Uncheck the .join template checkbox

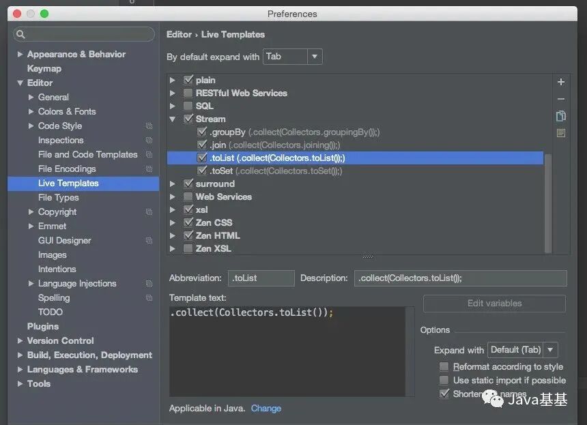tap(202, 145)
